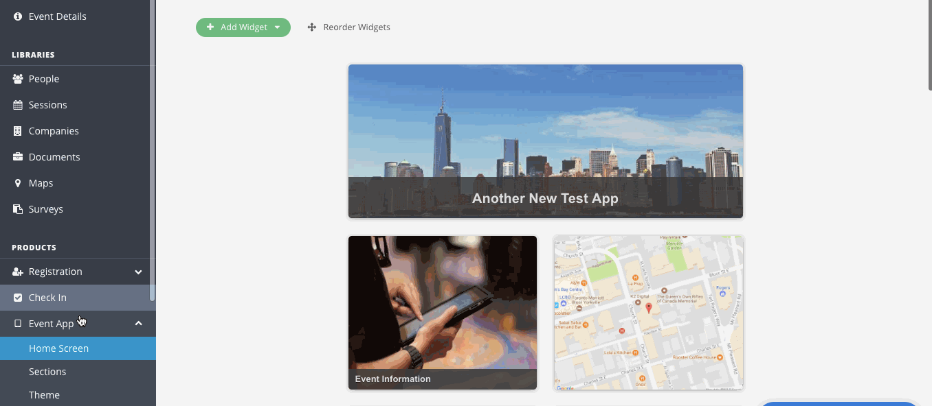Click the Surveys clipboard icon

18,209
